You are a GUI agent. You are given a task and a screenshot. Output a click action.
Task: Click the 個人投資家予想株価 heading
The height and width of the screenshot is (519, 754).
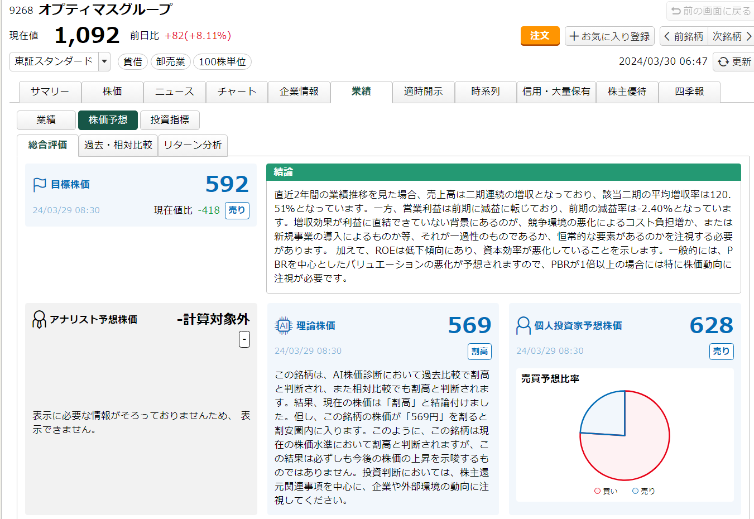pyautogui.click(x=578, y=326)
